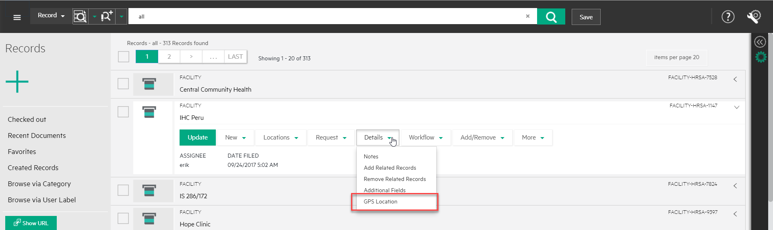The width and height of the screenshot is (773, 230).
Task: Click record number FACILITY-HRSA-7528
Action: pyautogui.click(x=692, y=77)
